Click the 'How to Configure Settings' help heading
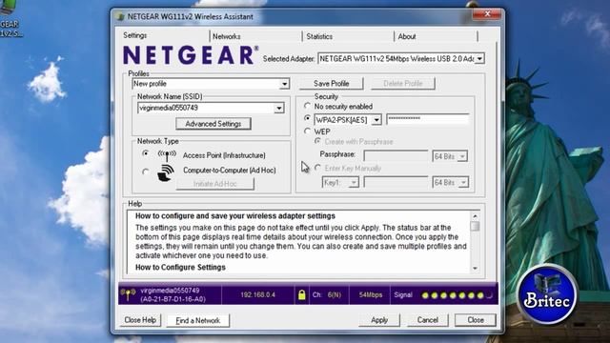610x343 pixels. coord(180,267)
